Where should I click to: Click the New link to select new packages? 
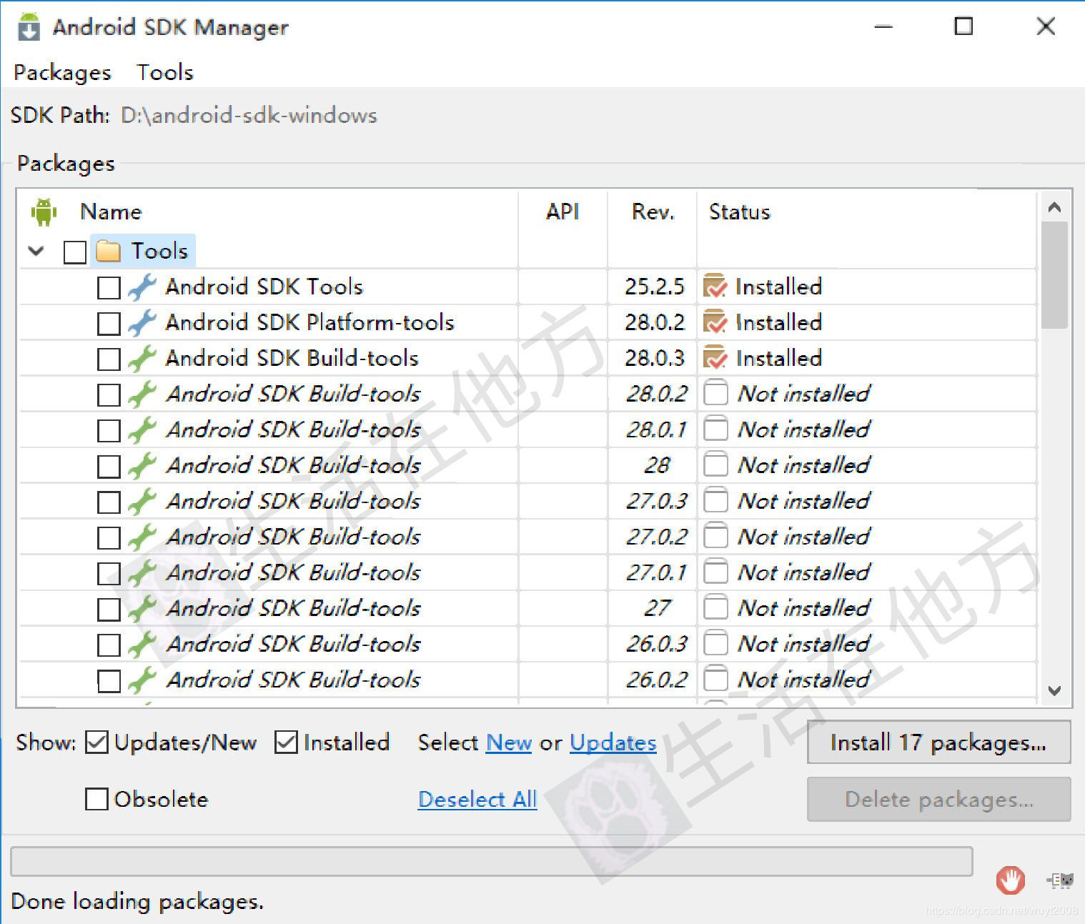(509, 742)
